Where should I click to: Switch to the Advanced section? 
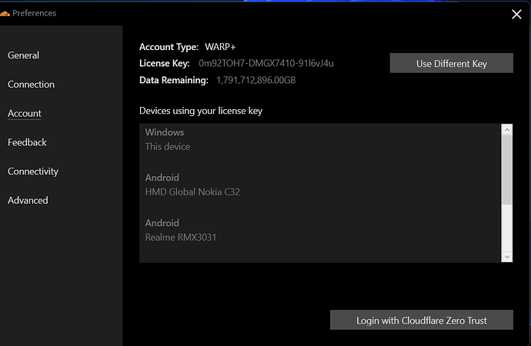(28, 200)
